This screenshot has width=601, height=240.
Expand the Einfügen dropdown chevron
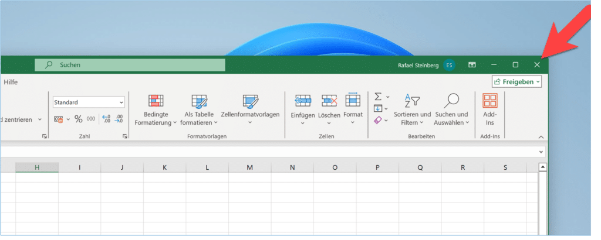[x=303, y=123]
